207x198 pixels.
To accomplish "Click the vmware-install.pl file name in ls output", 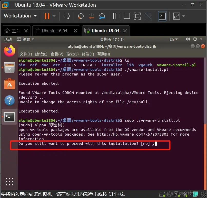I will (x=176, y=65).
